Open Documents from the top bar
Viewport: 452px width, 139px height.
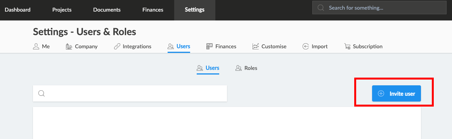coord(107,10)
